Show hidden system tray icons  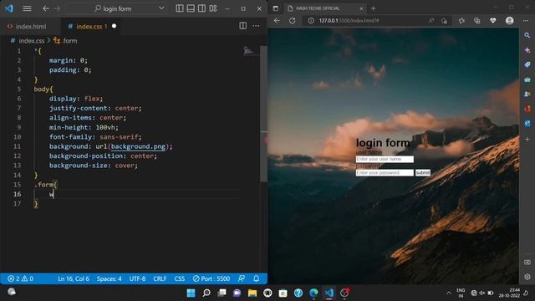pyautogui.click(x=448, y=293)
